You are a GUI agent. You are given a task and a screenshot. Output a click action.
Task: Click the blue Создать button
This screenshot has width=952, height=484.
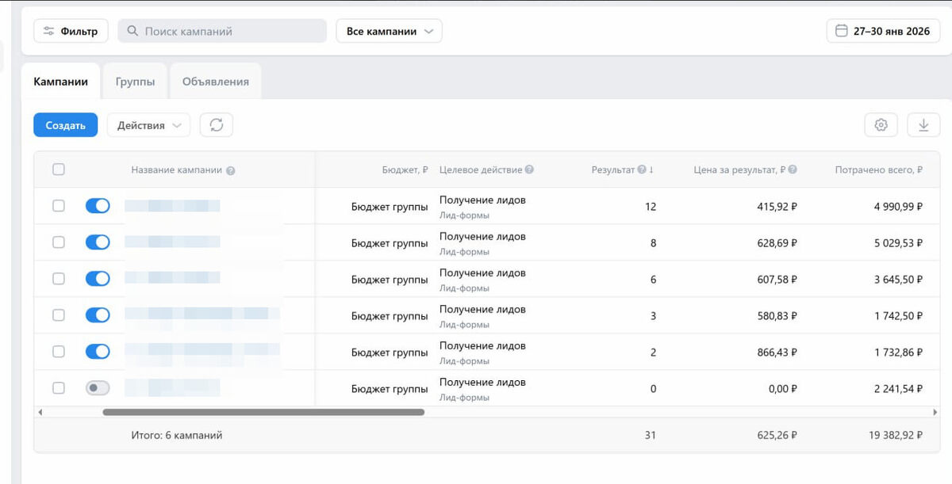point(65,125)
